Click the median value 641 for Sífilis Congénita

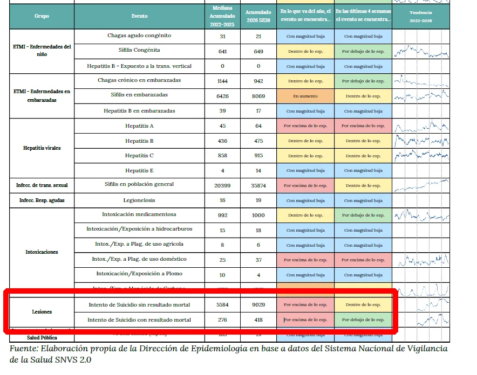(x=222, y=51)
